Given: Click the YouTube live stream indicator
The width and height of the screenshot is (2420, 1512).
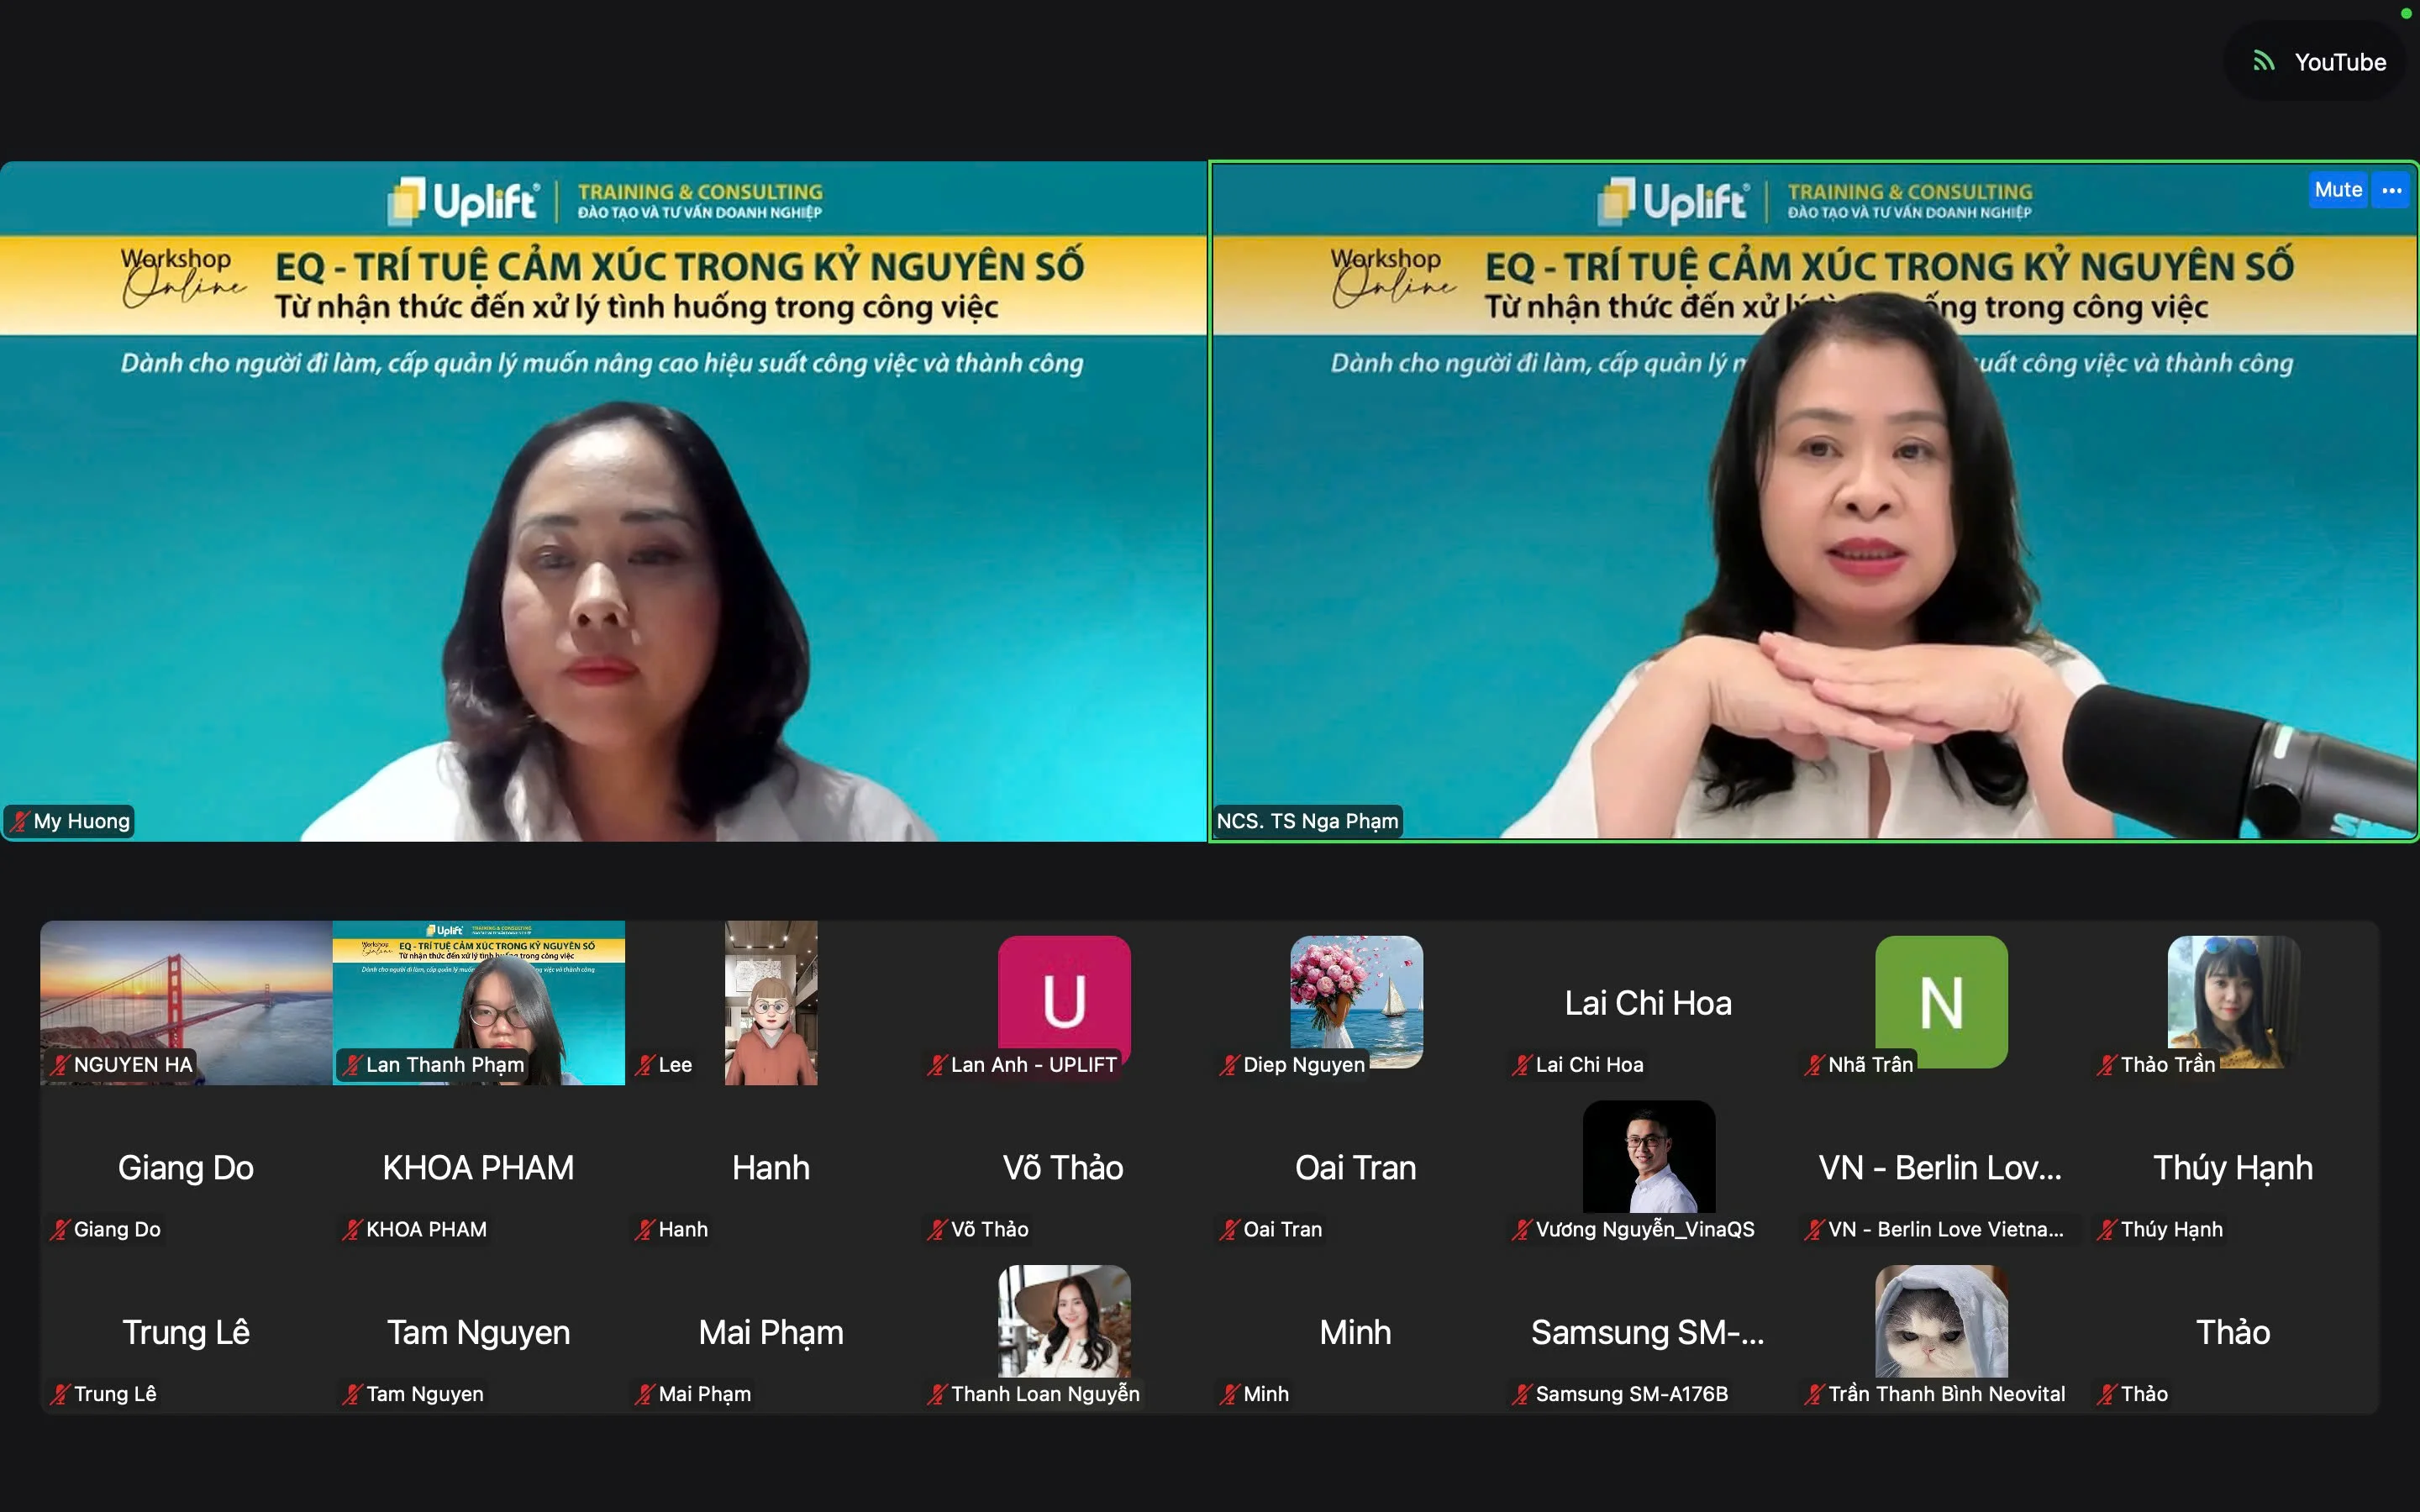Looking at the screenshot, I should [2318, 62].
